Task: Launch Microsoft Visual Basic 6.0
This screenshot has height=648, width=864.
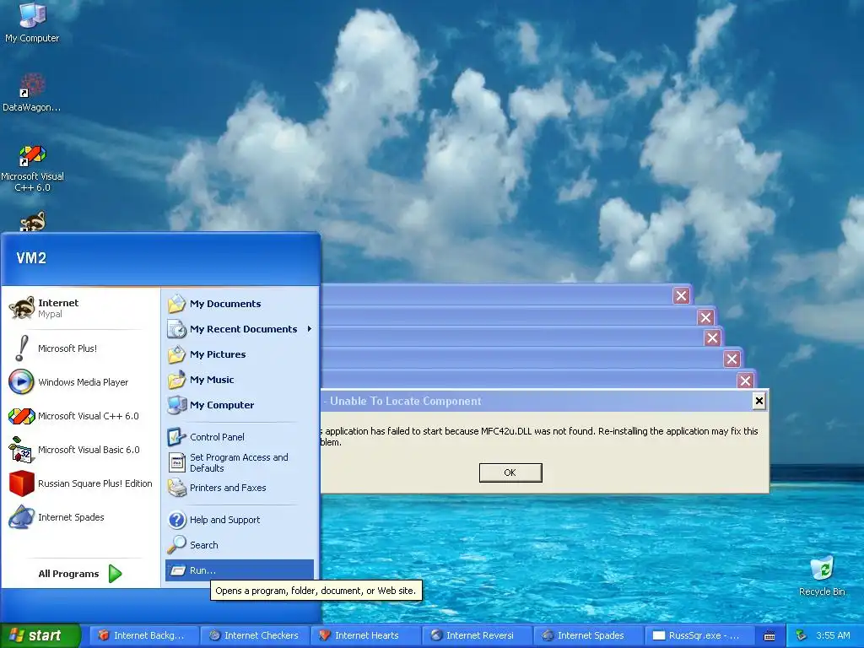Action: [x=81, y=450]
